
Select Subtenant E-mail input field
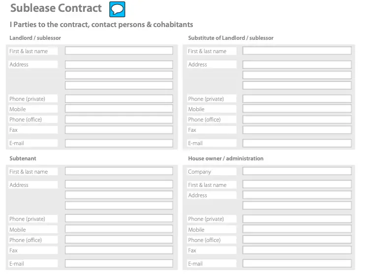point(119,264)
